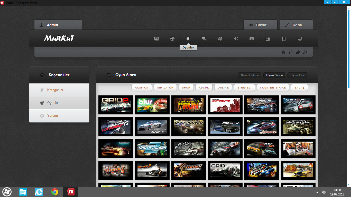The width and height of the screenshot is (351, 197).
Task: Open the film strip icon section
Action: pyautogui.click(x=284, y=39)
